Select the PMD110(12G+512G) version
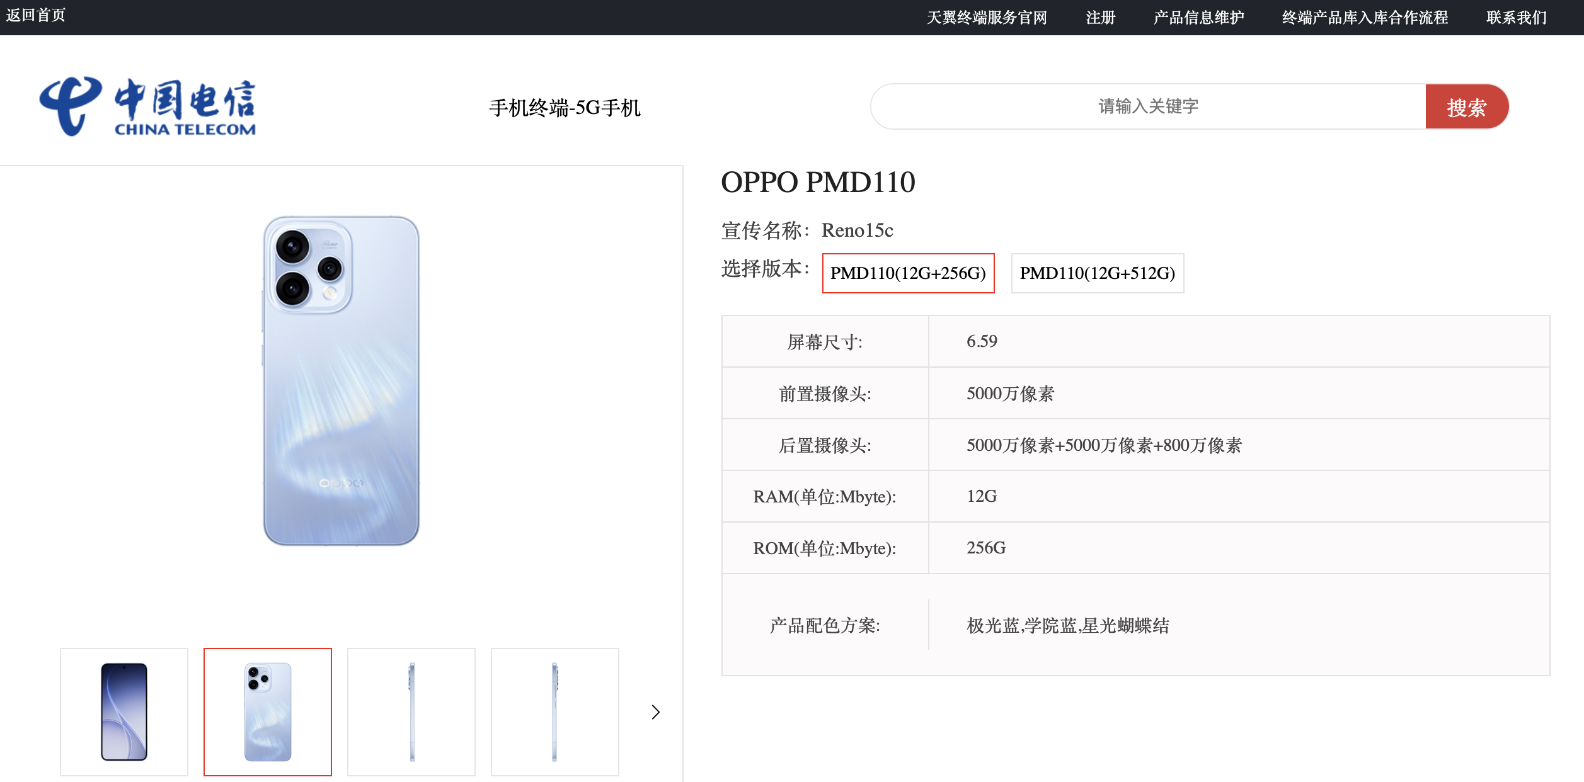The image size is (1584, 782). [1098, 273]
